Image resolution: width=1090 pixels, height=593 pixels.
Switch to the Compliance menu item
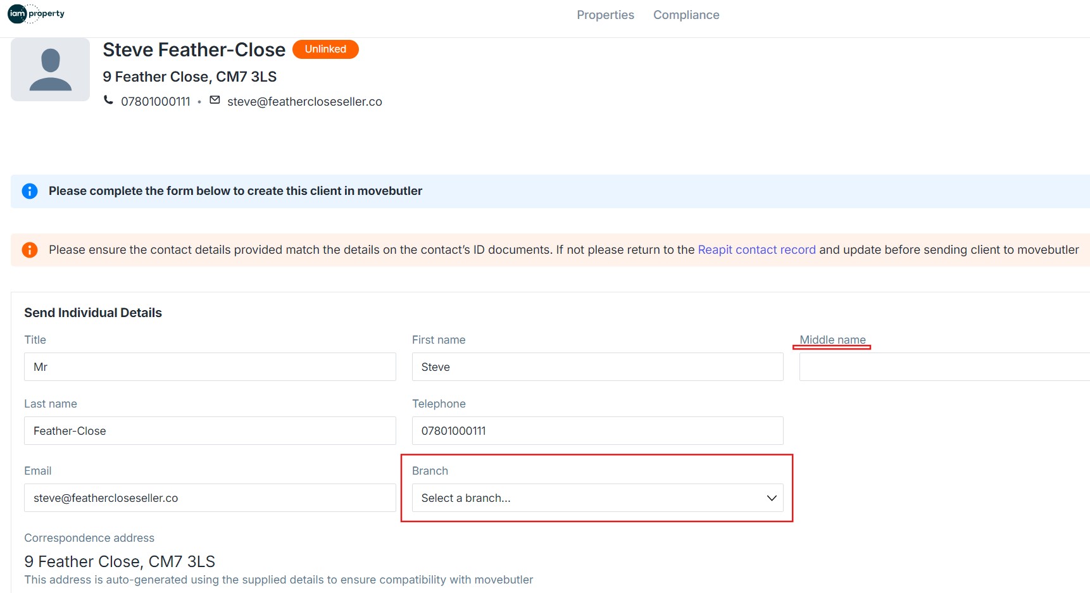point(686,15)
